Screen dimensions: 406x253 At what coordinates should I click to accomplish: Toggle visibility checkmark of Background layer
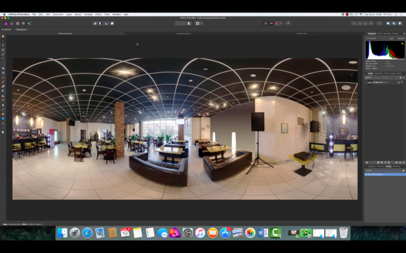pyautogui.click(x=402, y=82)
